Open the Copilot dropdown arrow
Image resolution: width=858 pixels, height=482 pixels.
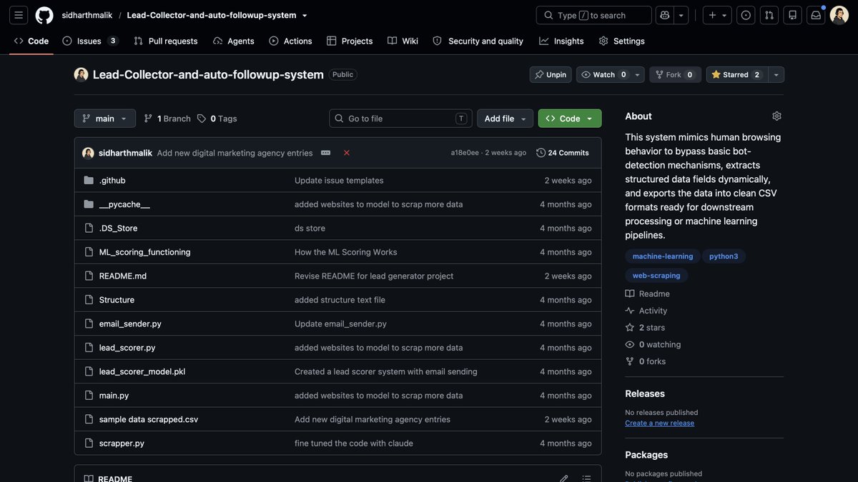[x=681, y=15]
